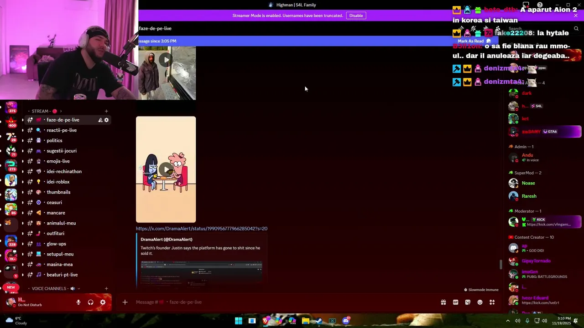Open Discord help question mark icon
This screenshot has width=584, height=328.
(540, 5)
